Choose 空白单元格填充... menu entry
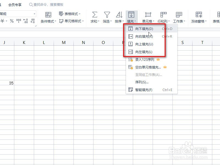The height and width of the screenshot is (165, 220). (x=152, y=67)
